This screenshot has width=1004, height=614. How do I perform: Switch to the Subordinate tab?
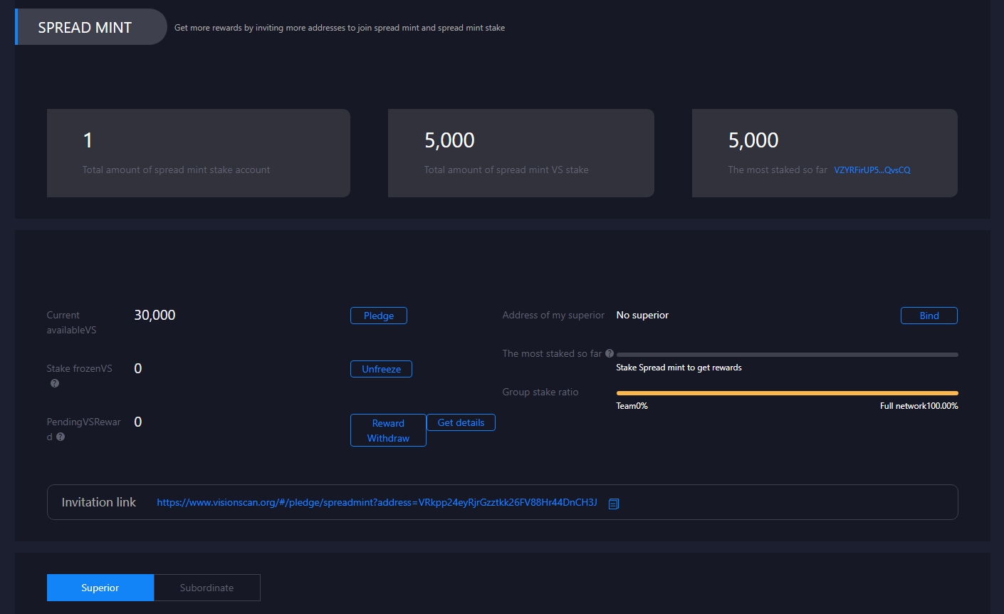pyautogui.click(x=206, y=588)
